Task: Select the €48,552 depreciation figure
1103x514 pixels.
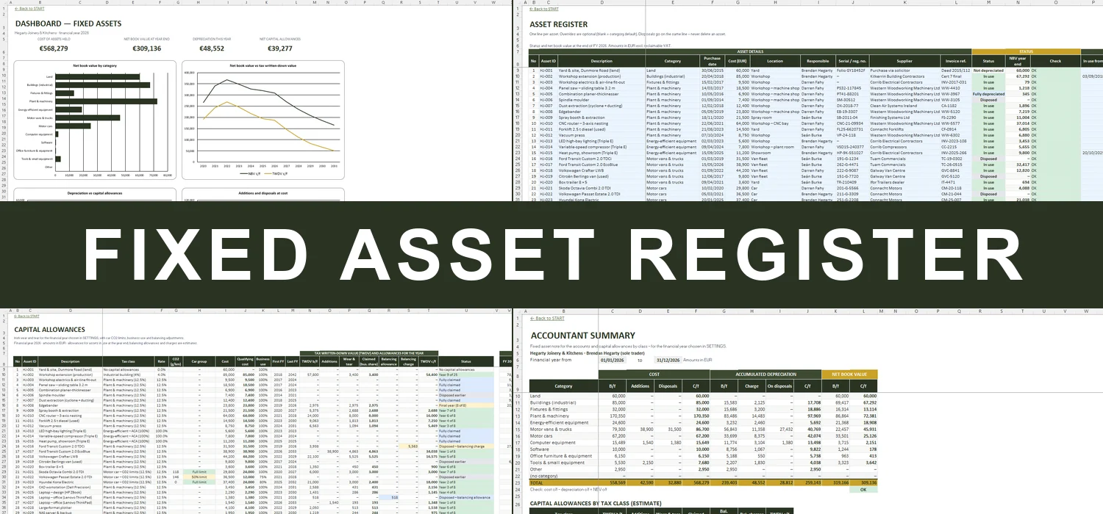Action: click(x=212, y=48)
